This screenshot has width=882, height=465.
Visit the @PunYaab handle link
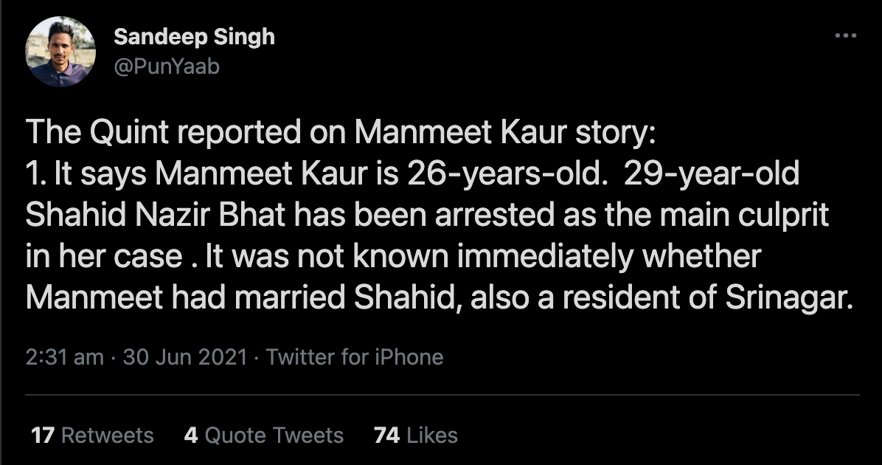[x=167, y=66]
